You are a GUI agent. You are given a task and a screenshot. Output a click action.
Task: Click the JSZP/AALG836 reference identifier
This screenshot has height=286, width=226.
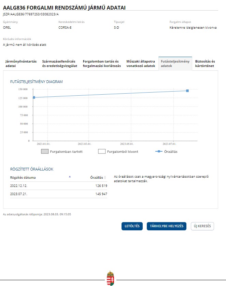click(x=31, y=14)
